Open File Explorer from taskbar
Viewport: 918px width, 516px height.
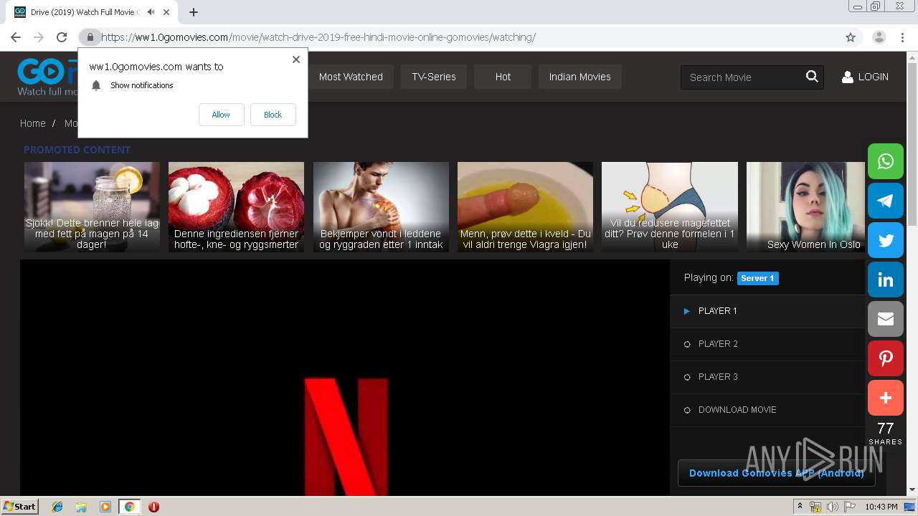click(x=81, y=507)
